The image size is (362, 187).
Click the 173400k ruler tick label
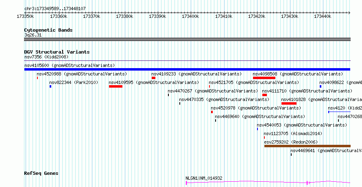(x=190, y=16)
